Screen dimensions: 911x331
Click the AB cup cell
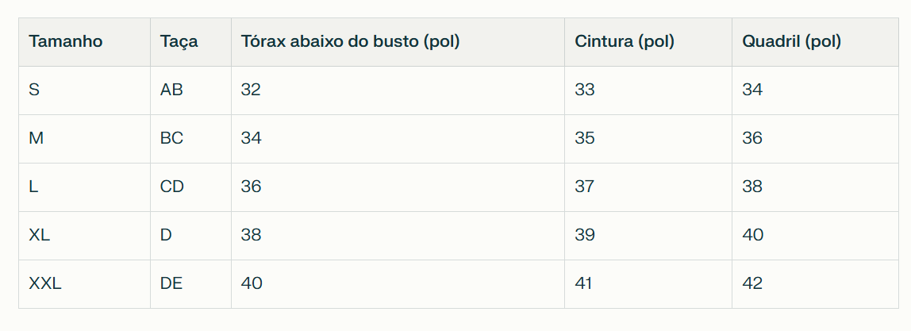(171, 90)
